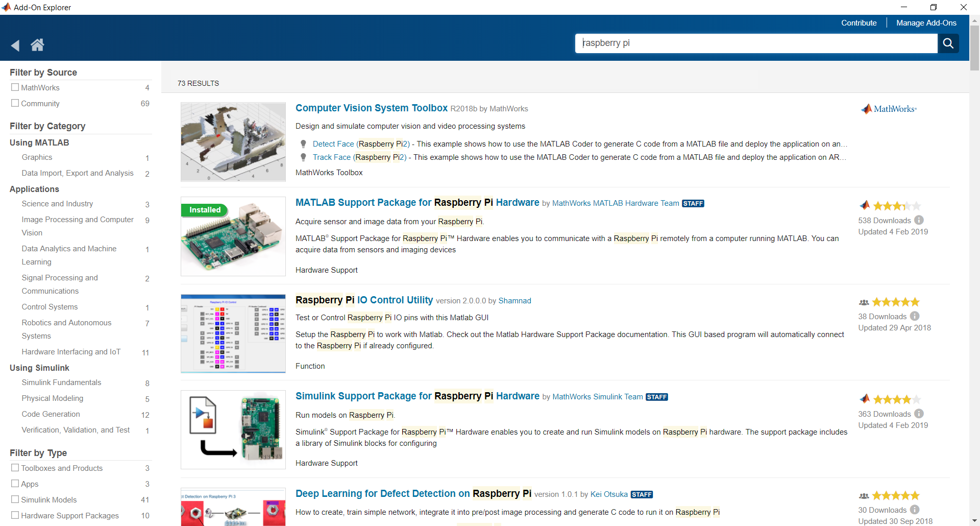
Task: Filter by Control Systems category
Action: click(50, 307)
